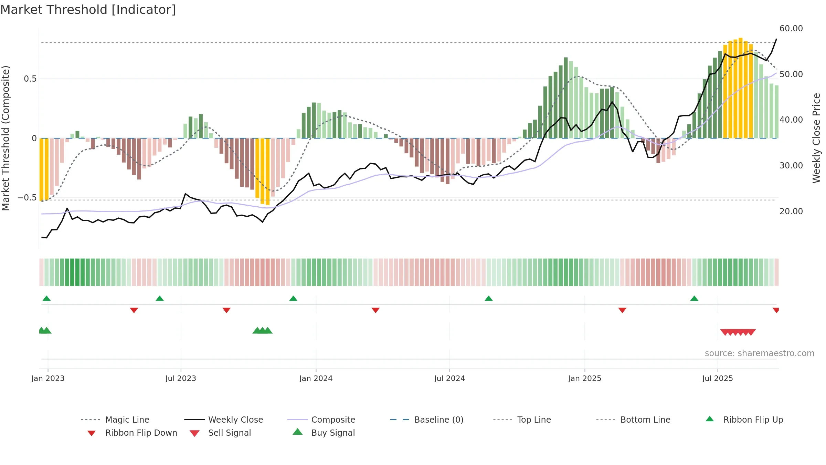
Task: Click the orange bar at the Jan 2023 start
Action: point(42,169)
